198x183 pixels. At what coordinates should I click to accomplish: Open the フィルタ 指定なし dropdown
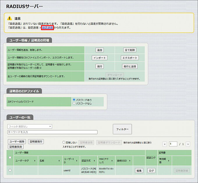coord(30,126)
